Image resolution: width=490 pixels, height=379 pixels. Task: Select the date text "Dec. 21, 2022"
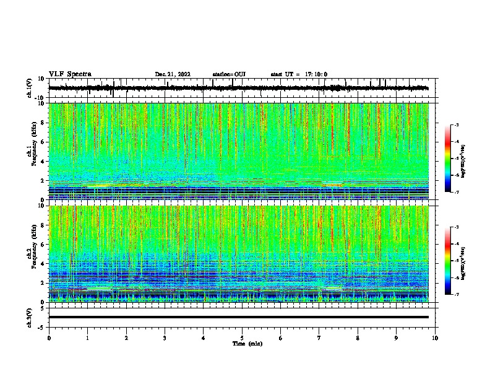(x=173, y=74)
